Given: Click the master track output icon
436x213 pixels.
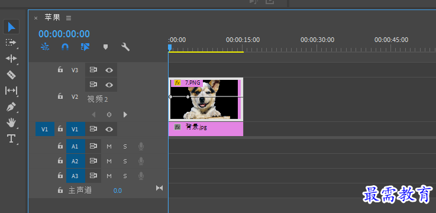Looking at the screenshot, I should 159,188.
